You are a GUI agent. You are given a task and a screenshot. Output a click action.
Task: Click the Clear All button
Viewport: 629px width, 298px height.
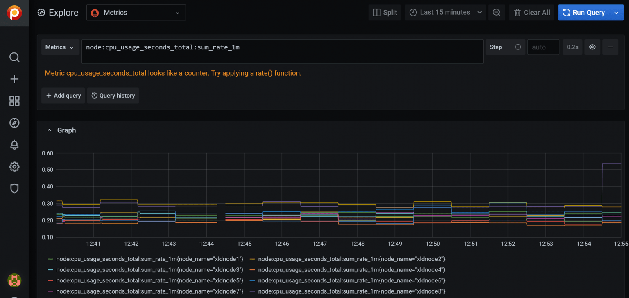pyautogui.click(x=531, y=12)
